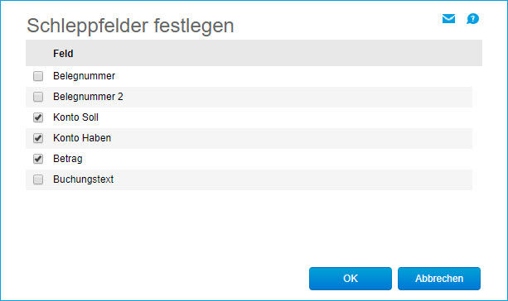Image resolution: width=508 pixels, height=301 pixels.
Task: Enable the Belegnummer checkbox
Action: pyautogui.click(x=38, y=76)
